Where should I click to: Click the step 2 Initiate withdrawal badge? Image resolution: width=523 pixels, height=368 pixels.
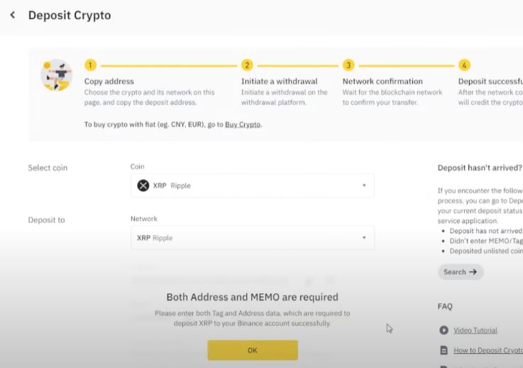click(247, 65)
